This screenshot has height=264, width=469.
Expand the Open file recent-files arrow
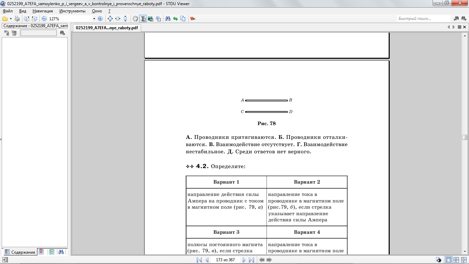pos(11,19)
